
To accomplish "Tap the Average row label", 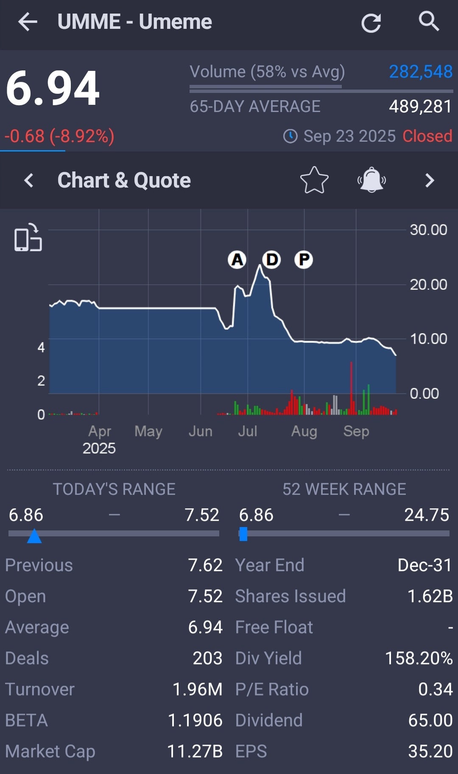I will (x=37, y=628).
